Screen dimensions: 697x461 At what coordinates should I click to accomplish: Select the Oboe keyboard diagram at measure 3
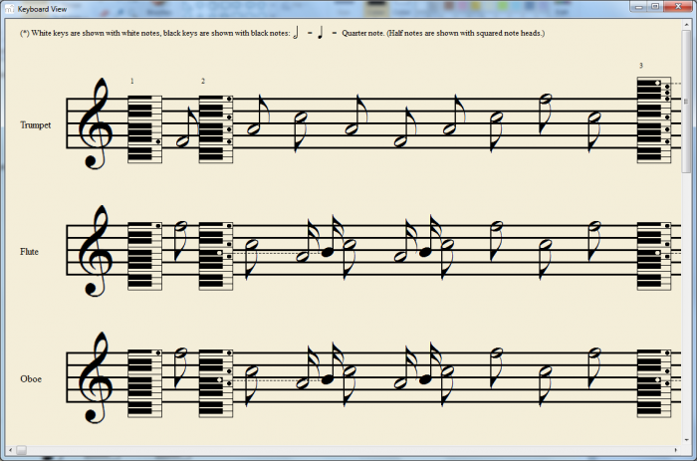[x=654, y=382]
